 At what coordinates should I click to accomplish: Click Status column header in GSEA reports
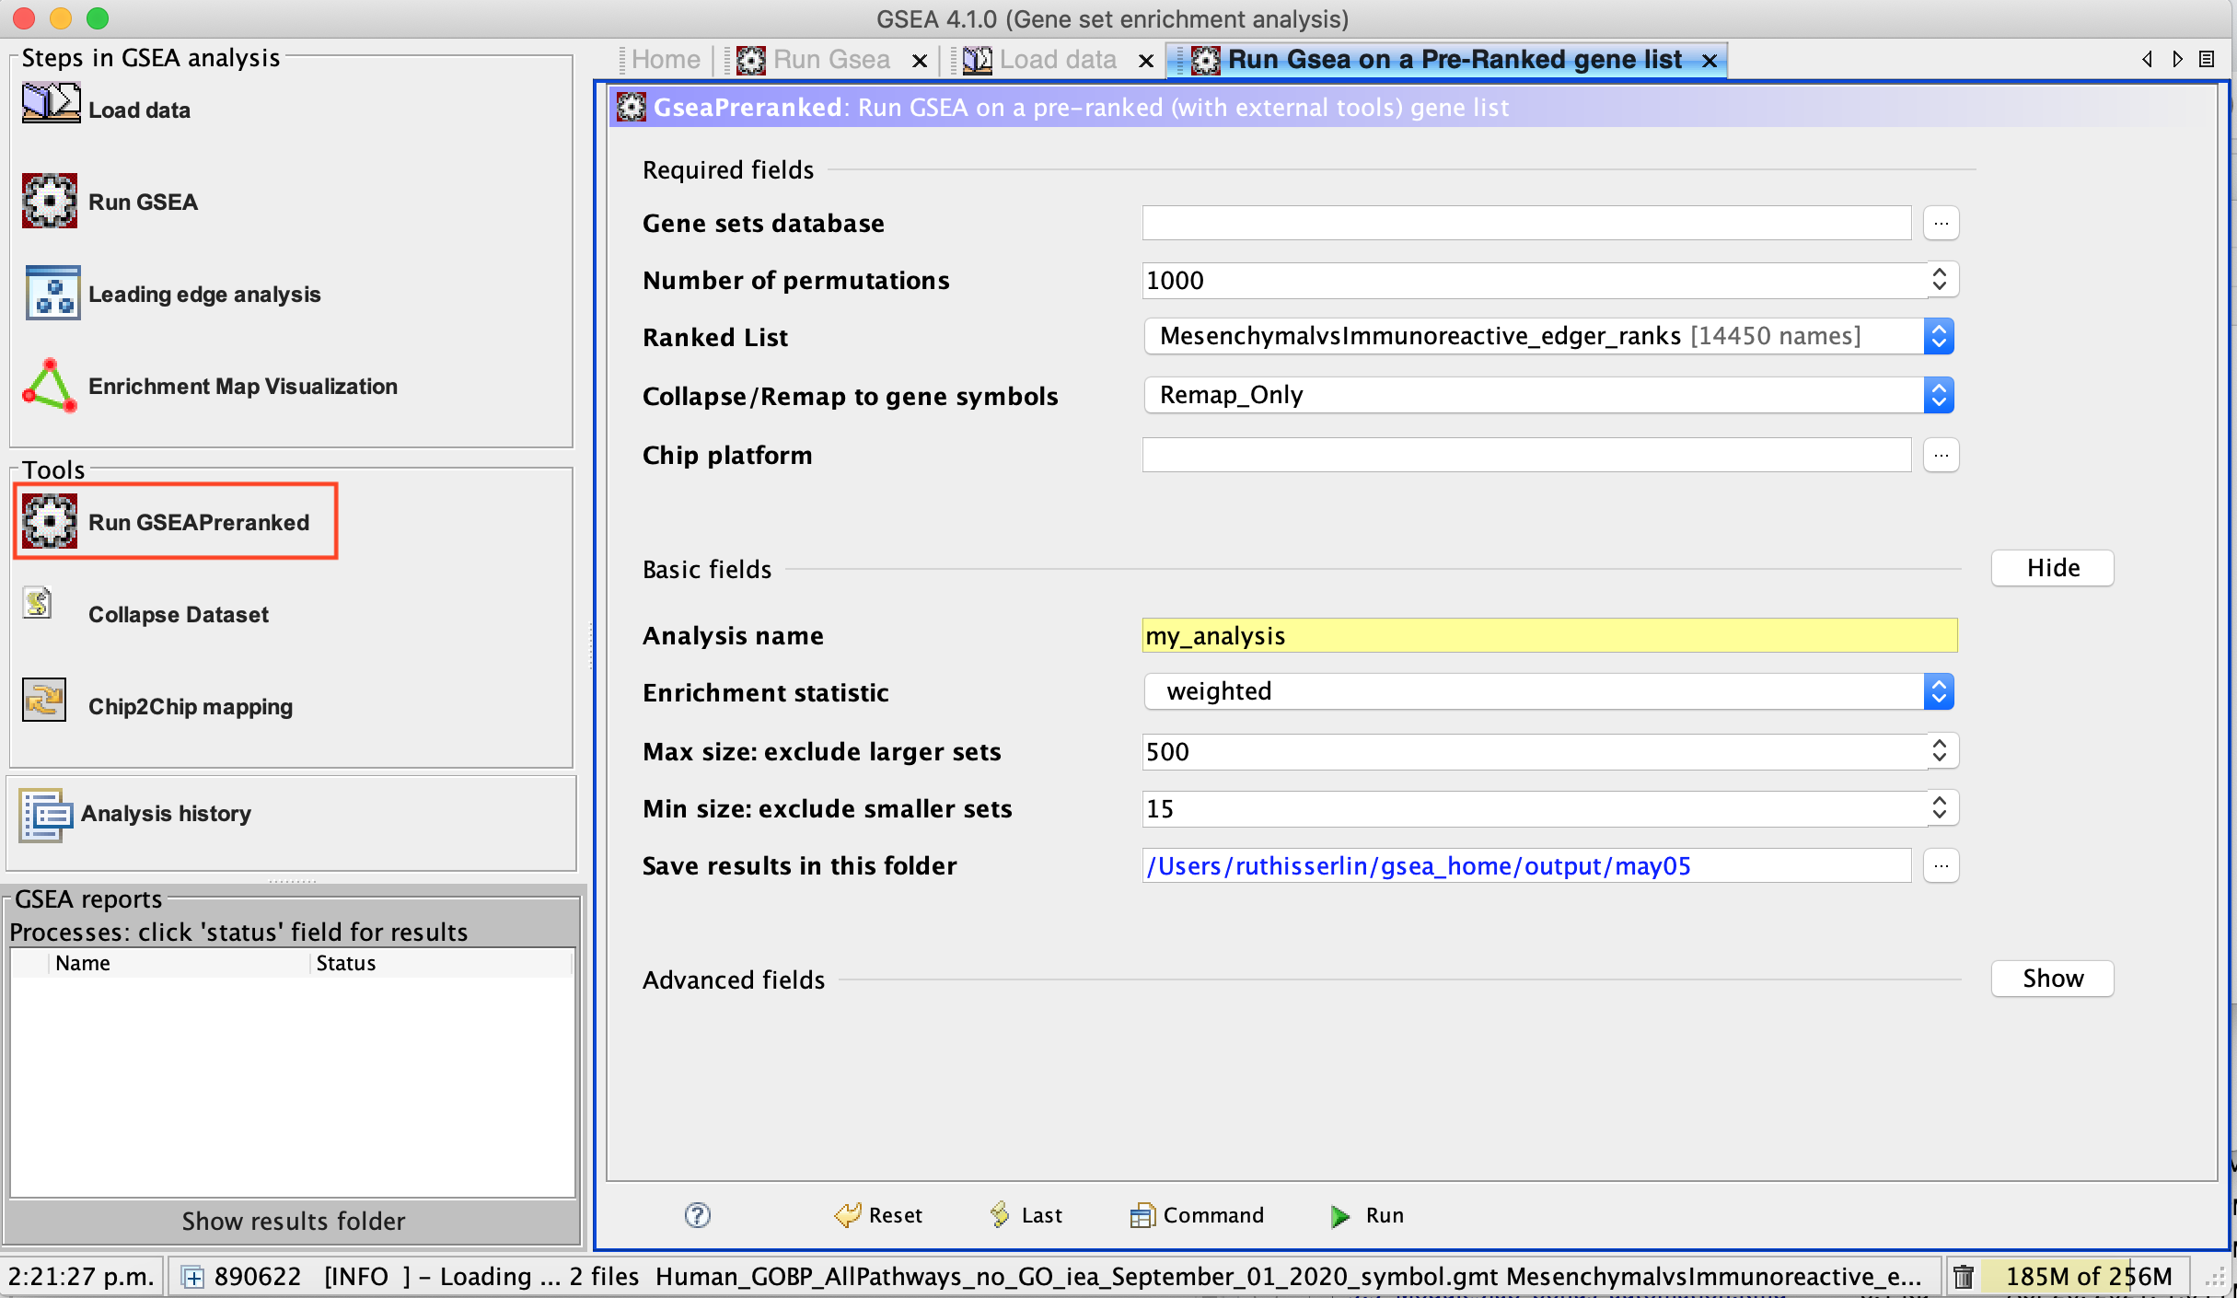coord(442,963)
